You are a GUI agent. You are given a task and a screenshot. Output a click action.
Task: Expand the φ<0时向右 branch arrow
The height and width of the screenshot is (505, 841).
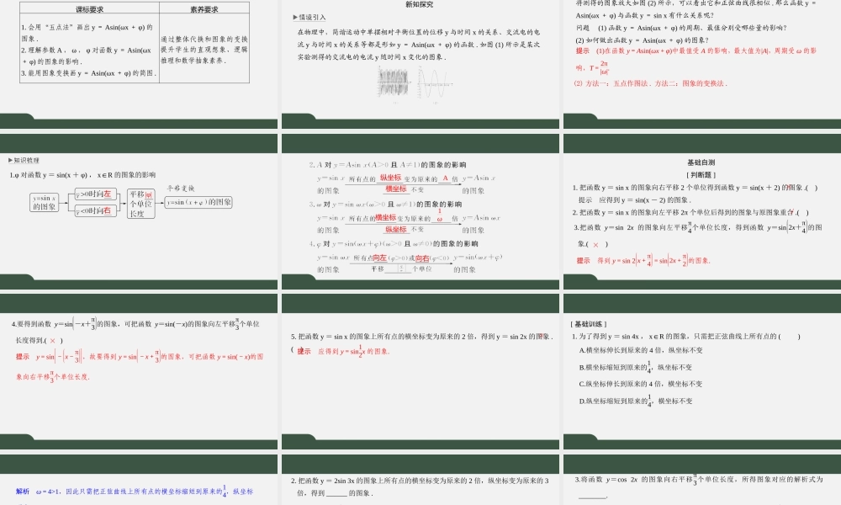(95, 210)
